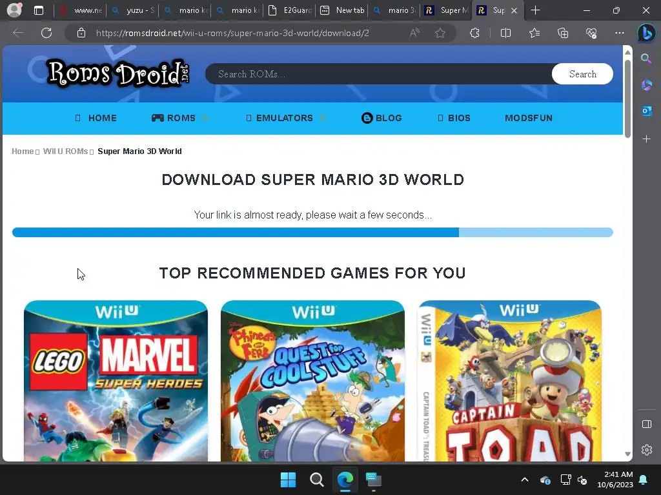Open the muted volume tray icon
The image size is (661, 495).
coord(583,480)
